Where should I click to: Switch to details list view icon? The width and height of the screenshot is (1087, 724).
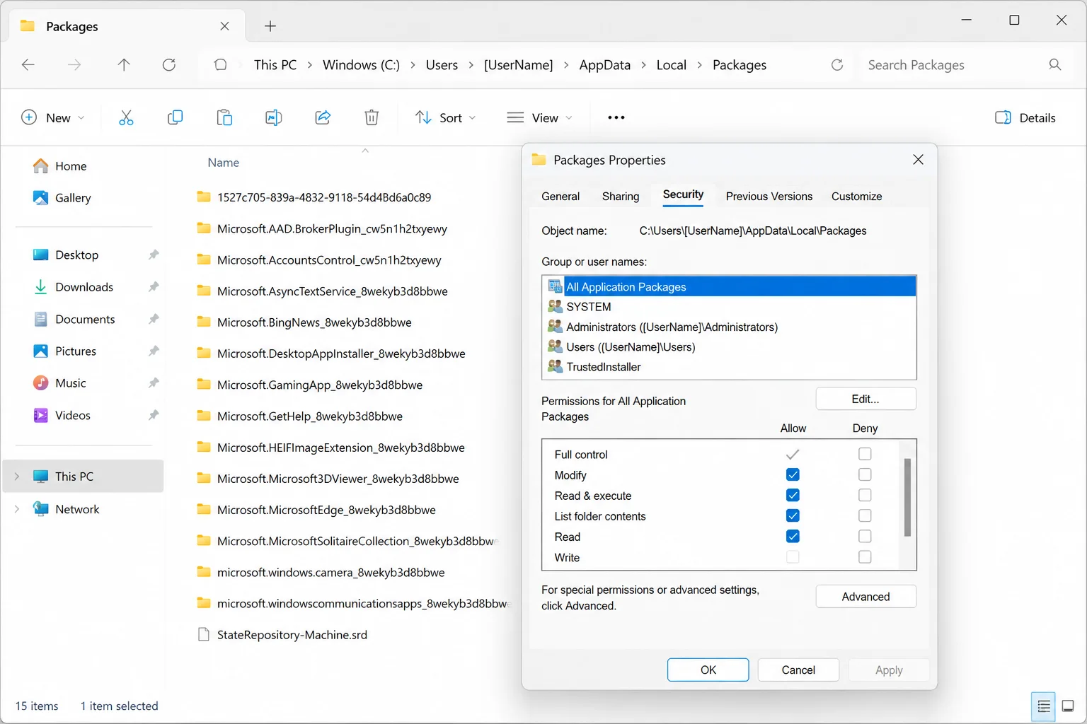click(x=1044, y=706)
